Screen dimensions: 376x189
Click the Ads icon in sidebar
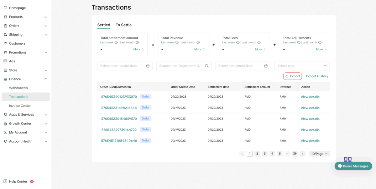[5, 61]
